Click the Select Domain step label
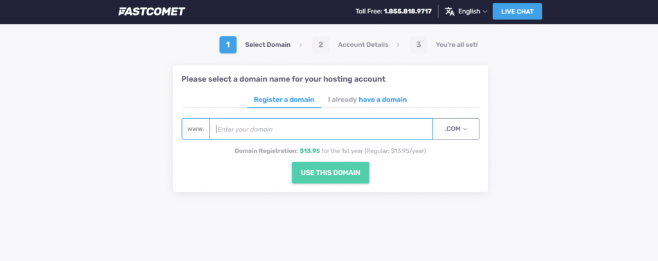 [x=267, y=45]
